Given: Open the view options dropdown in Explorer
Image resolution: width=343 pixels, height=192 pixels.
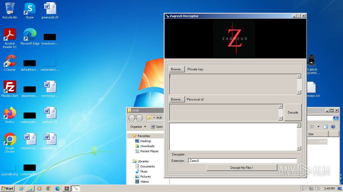Looking at the screenshot, I should pyautogui.click(x=318, y=127).
